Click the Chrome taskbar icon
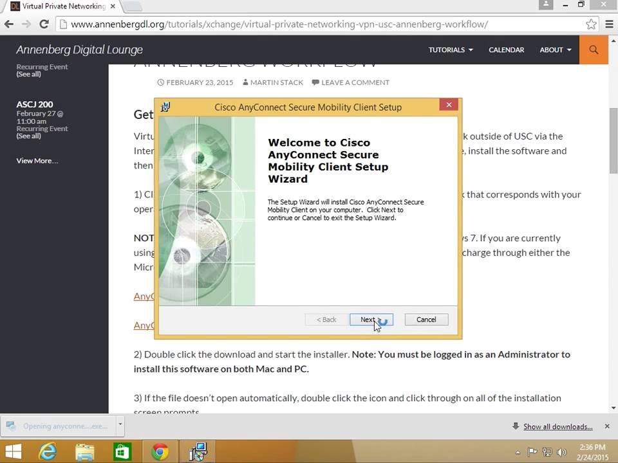The image size is (618, 463). [x=160, y=451]
